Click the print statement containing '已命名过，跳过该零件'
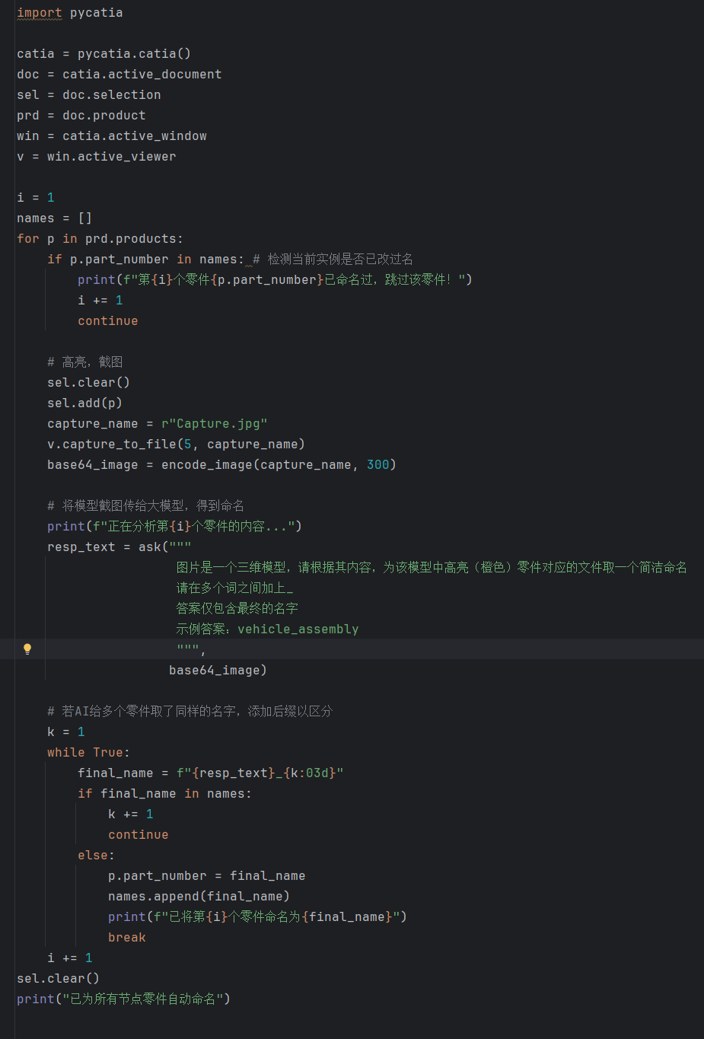 275,280
